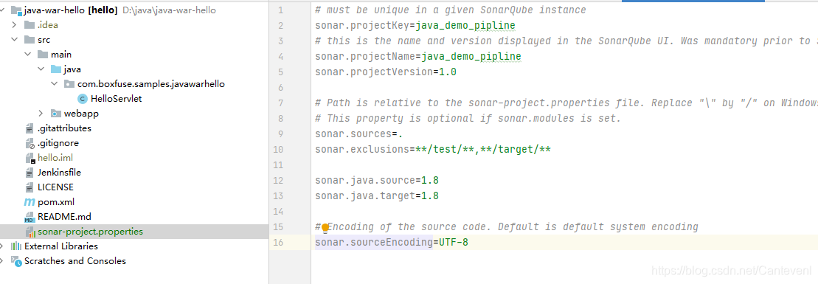
Task: Click the Maven pom.xml icon
Action: pos(30,201)
